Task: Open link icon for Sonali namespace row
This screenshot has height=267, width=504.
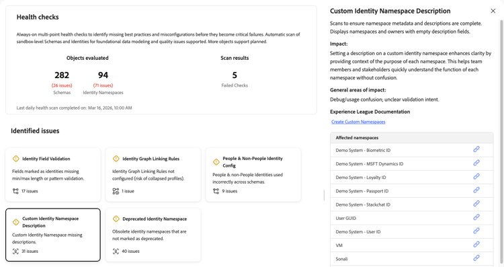Action: coord(476,258)
